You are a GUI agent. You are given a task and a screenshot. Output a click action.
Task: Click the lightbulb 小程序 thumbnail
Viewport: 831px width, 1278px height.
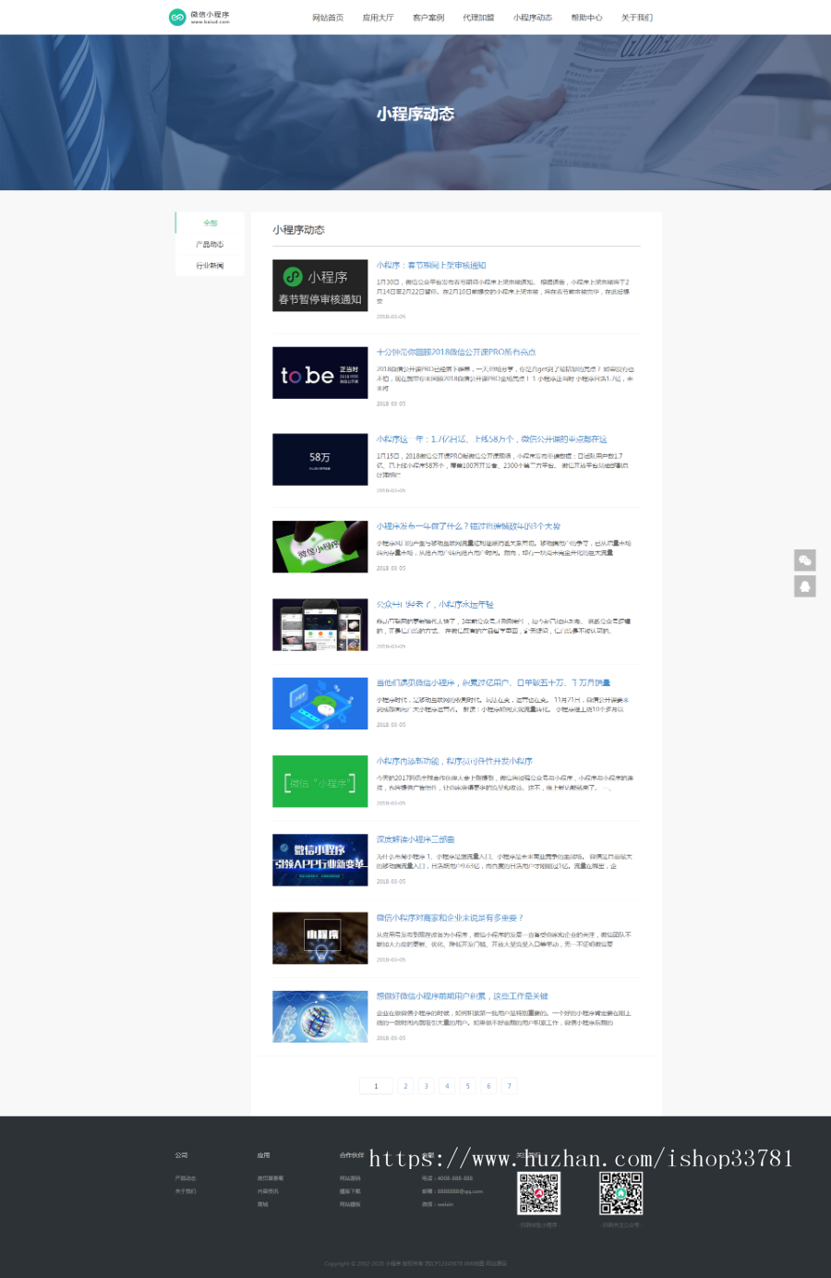click(x=320, y=938)
